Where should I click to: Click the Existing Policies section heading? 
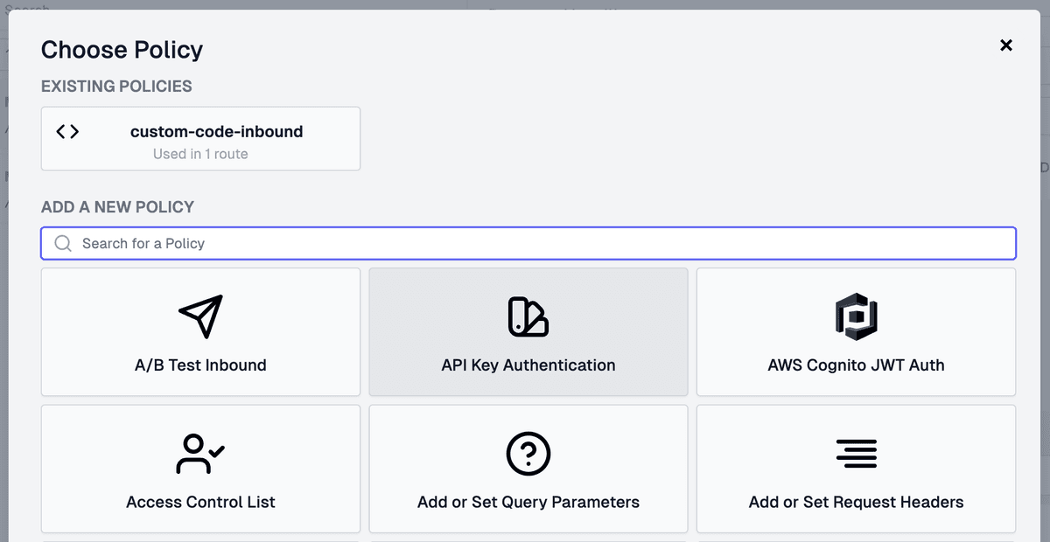pyautogui.click(x=116, y=86)
